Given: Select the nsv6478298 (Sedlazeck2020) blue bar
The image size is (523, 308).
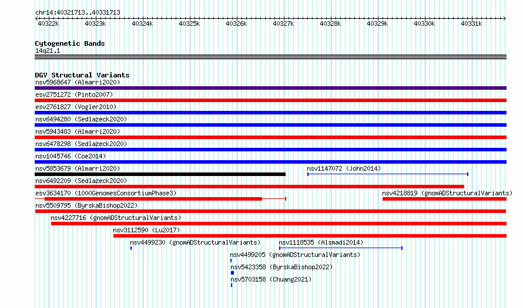Looking at the screenshot, I should [x=270, y=150].
